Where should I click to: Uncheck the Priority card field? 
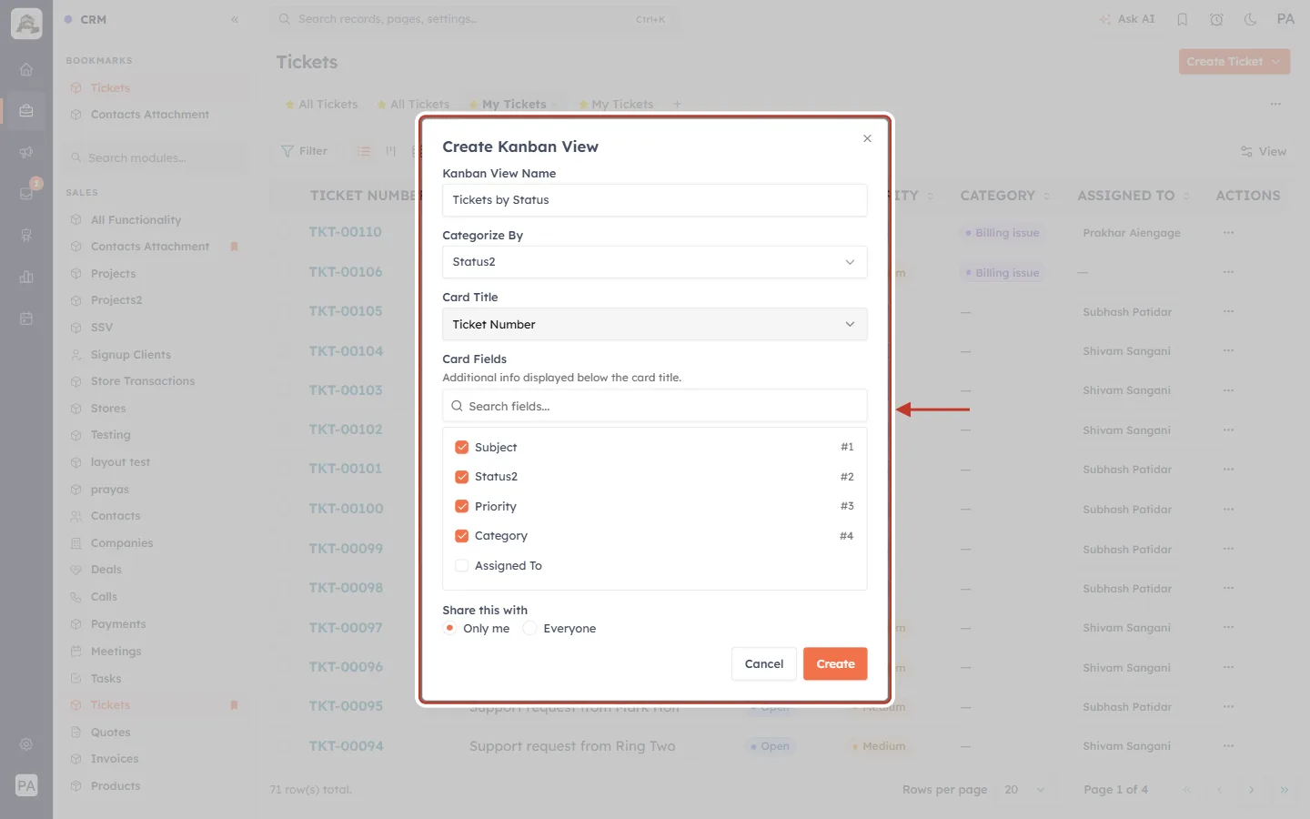coord(462,506)
